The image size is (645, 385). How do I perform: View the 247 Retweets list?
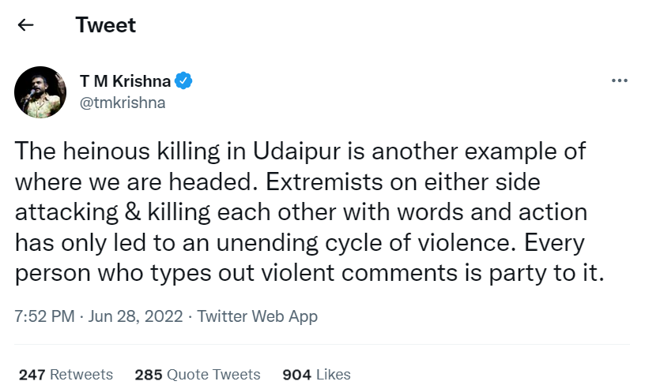(x=66, y=374)
